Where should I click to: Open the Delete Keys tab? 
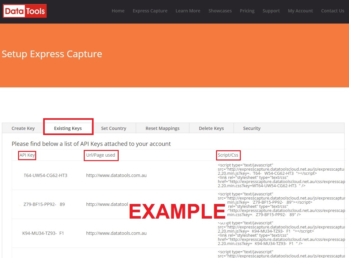click(x=211, y=128)
